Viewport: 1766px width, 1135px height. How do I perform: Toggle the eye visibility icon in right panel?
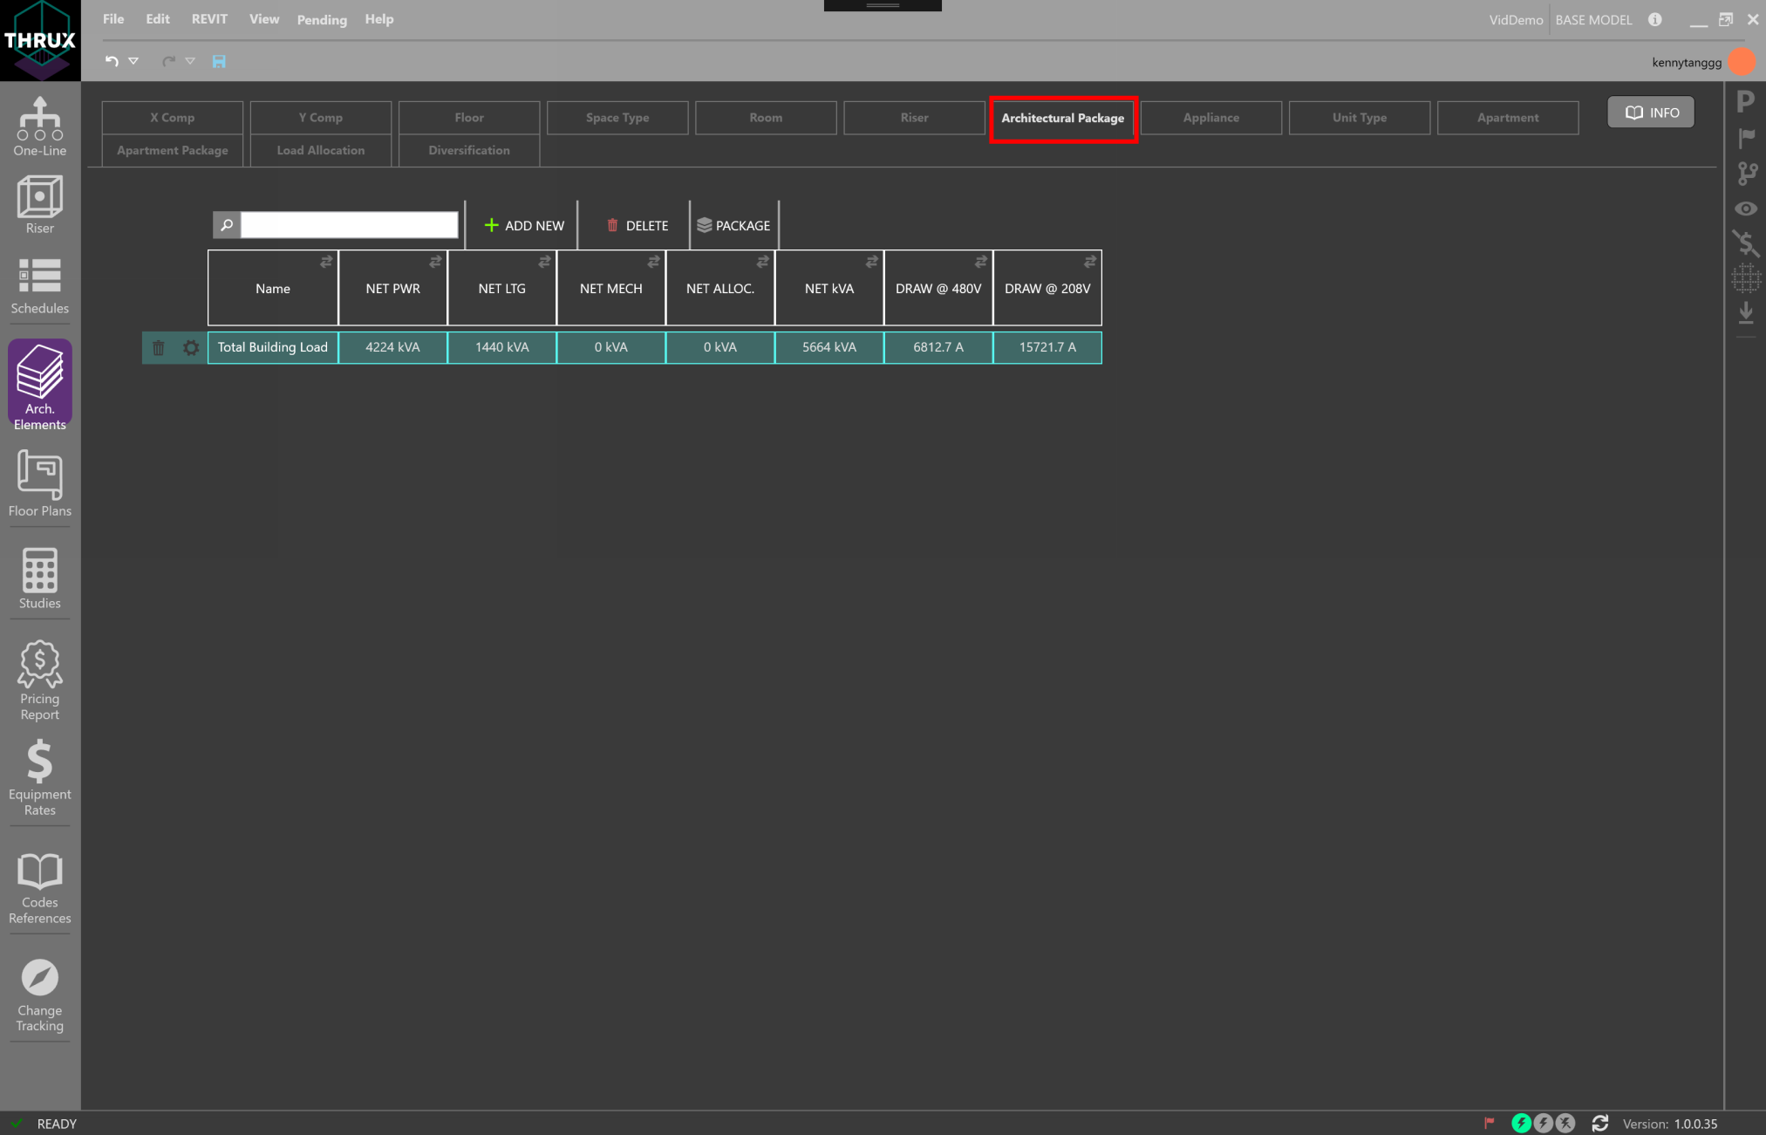point(1745,209)
